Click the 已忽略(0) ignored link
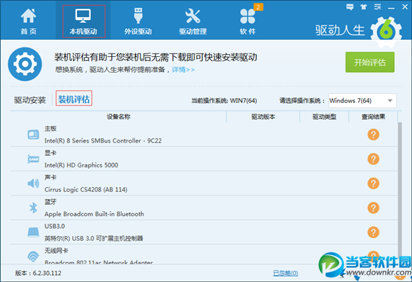 pos(286,273)
